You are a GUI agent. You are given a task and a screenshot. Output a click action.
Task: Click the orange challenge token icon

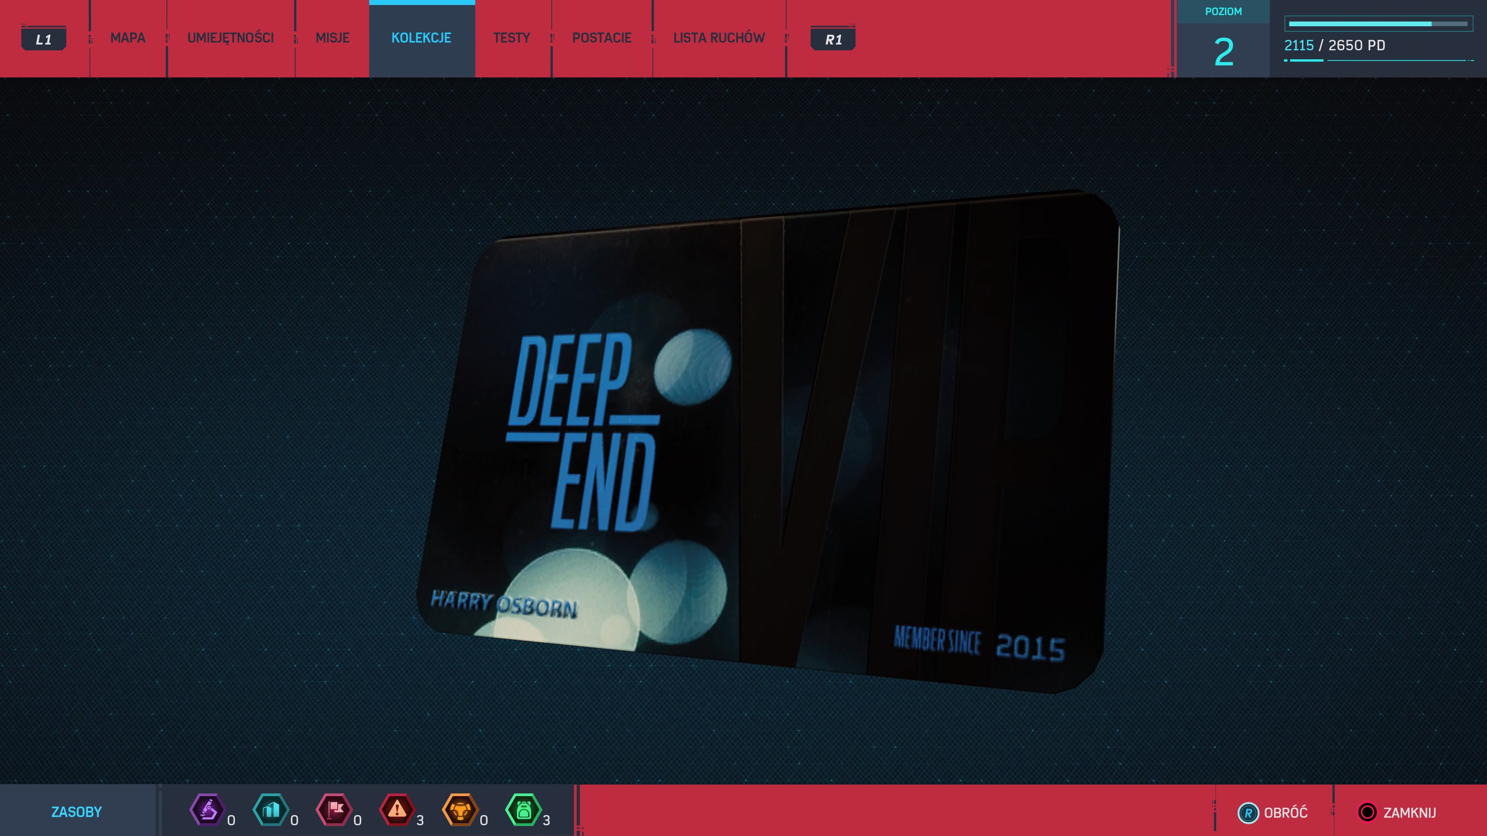coord(460,810)
